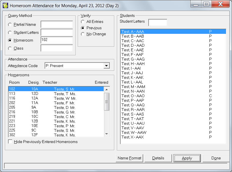Select the No Change verify option
The width and height of the screenshot is (232, 172).
point(83,34)
